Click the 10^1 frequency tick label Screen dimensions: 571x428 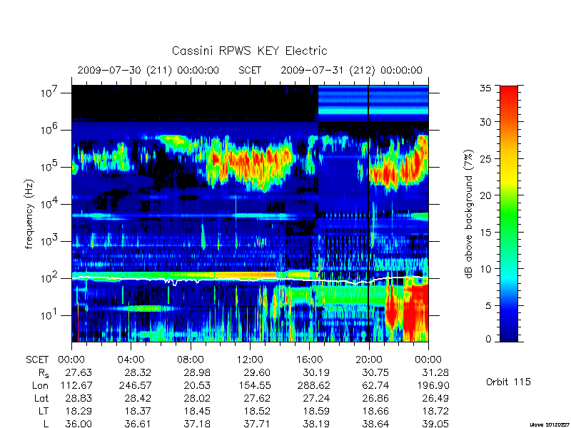(50, 315)
